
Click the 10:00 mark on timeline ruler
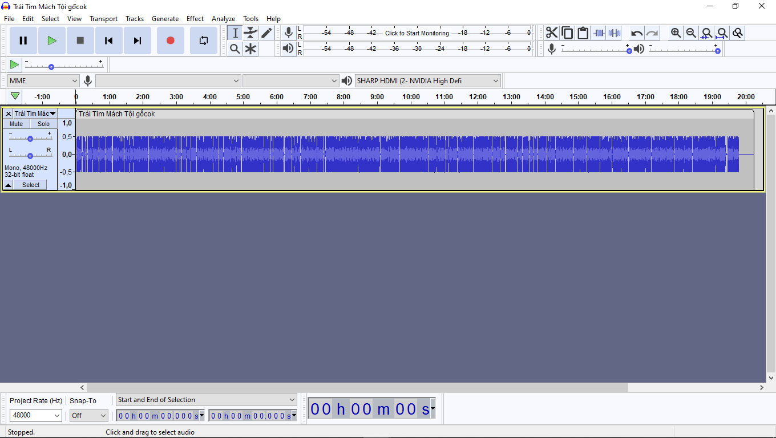point(411,97)
